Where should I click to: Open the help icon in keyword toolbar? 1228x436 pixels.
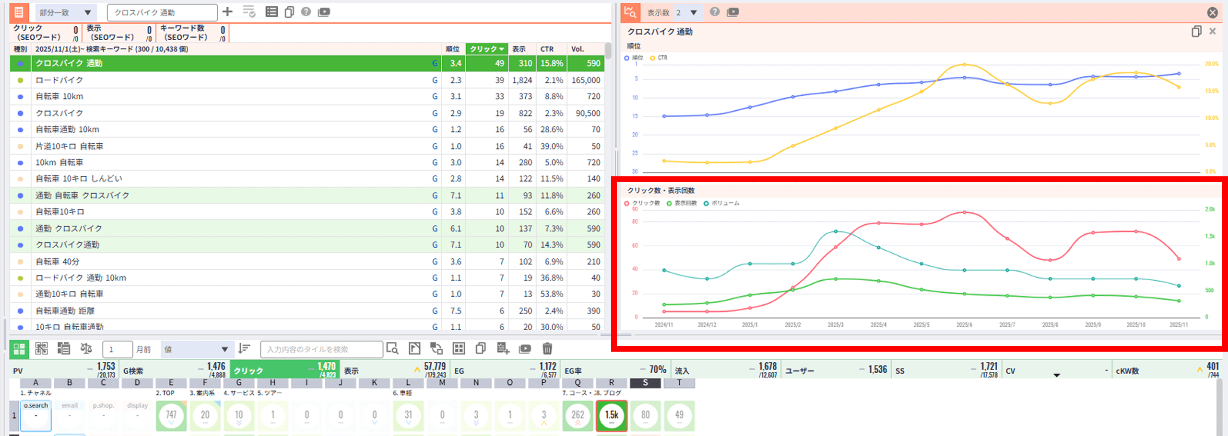(306, 12)
